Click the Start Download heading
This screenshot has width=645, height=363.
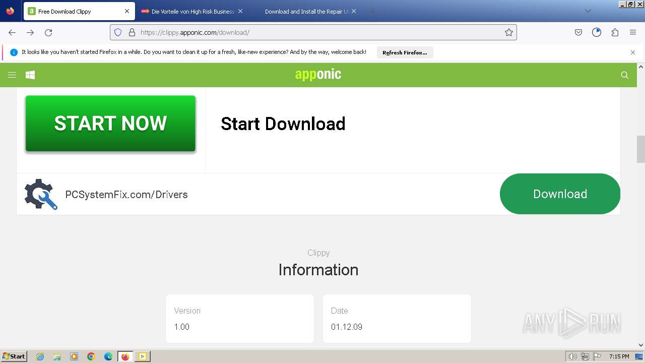click(x=283, y=124)
